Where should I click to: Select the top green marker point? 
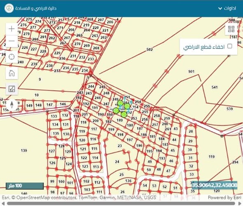pyautogui.click(x=120, y=103)
